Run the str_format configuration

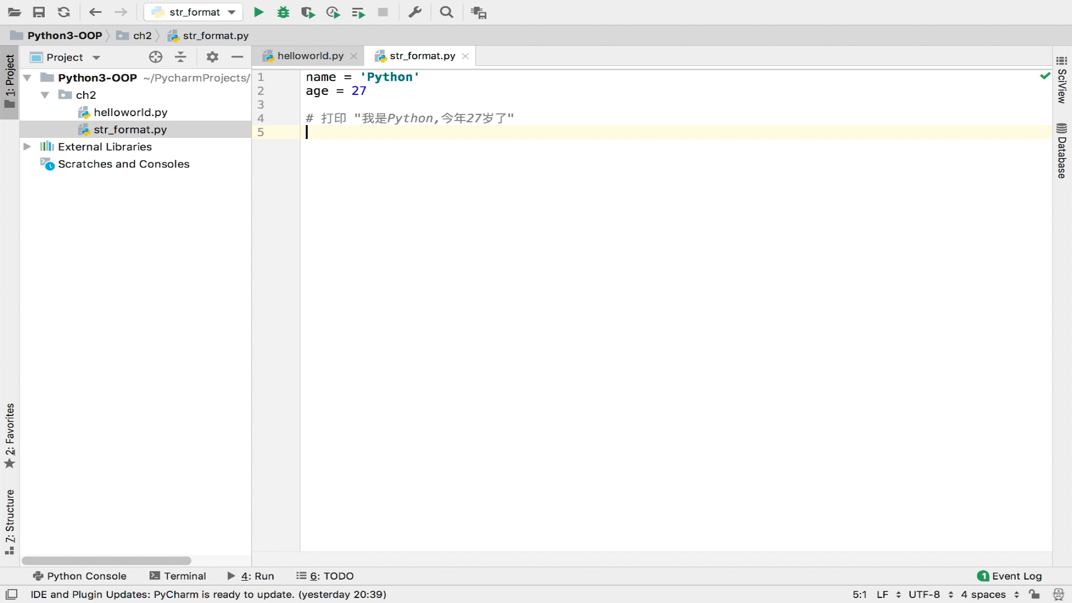pyautogui.click(x=259, y=12)
